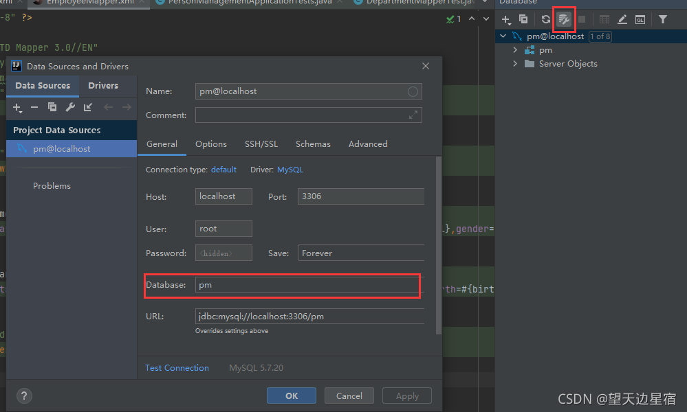The image size is (687, 412).
Task: Select pm@localhost in Project Data Sources list
Action: [x=72, y=149]
